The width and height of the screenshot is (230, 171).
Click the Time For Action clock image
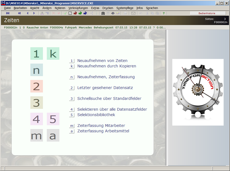pyautogui.click(x=198, y=92)
